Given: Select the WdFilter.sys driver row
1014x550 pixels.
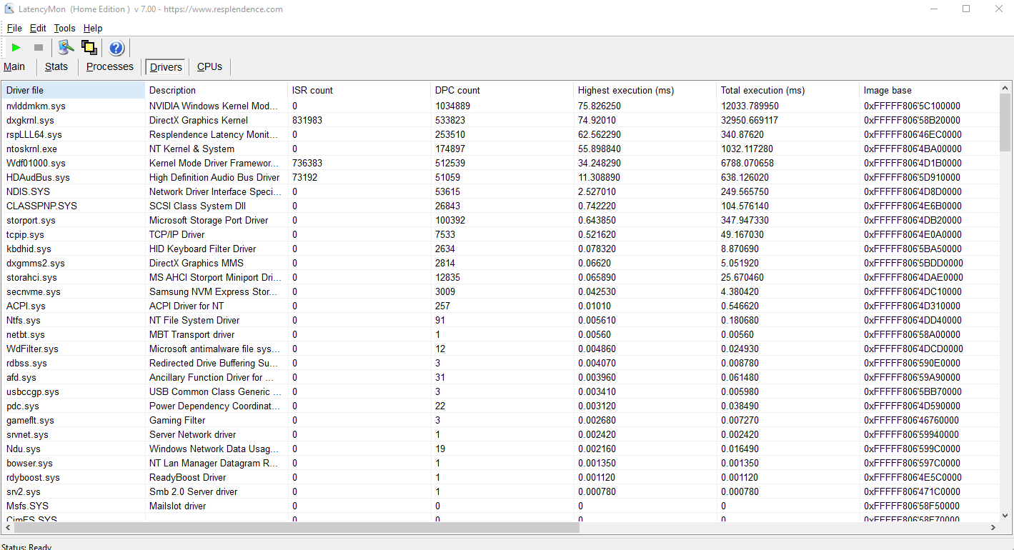Looking at the screenshot, I should (501, 349).
